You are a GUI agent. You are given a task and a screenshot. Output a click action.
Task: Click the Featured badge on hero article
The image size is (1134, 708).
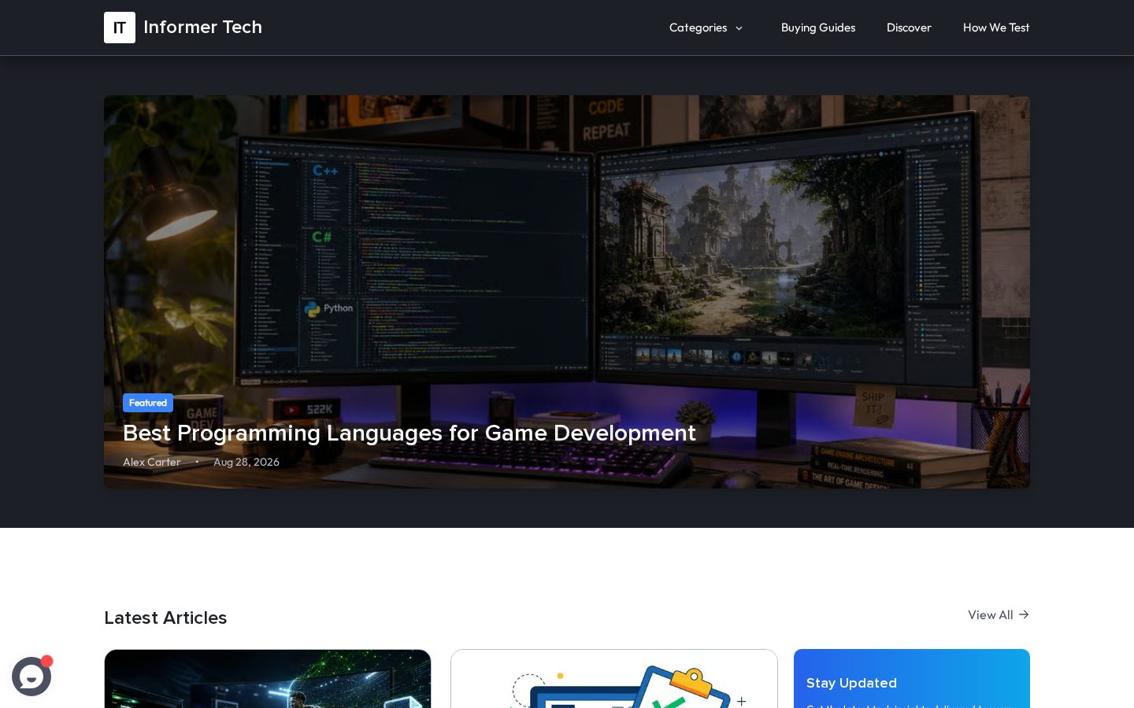pos(148,403)
